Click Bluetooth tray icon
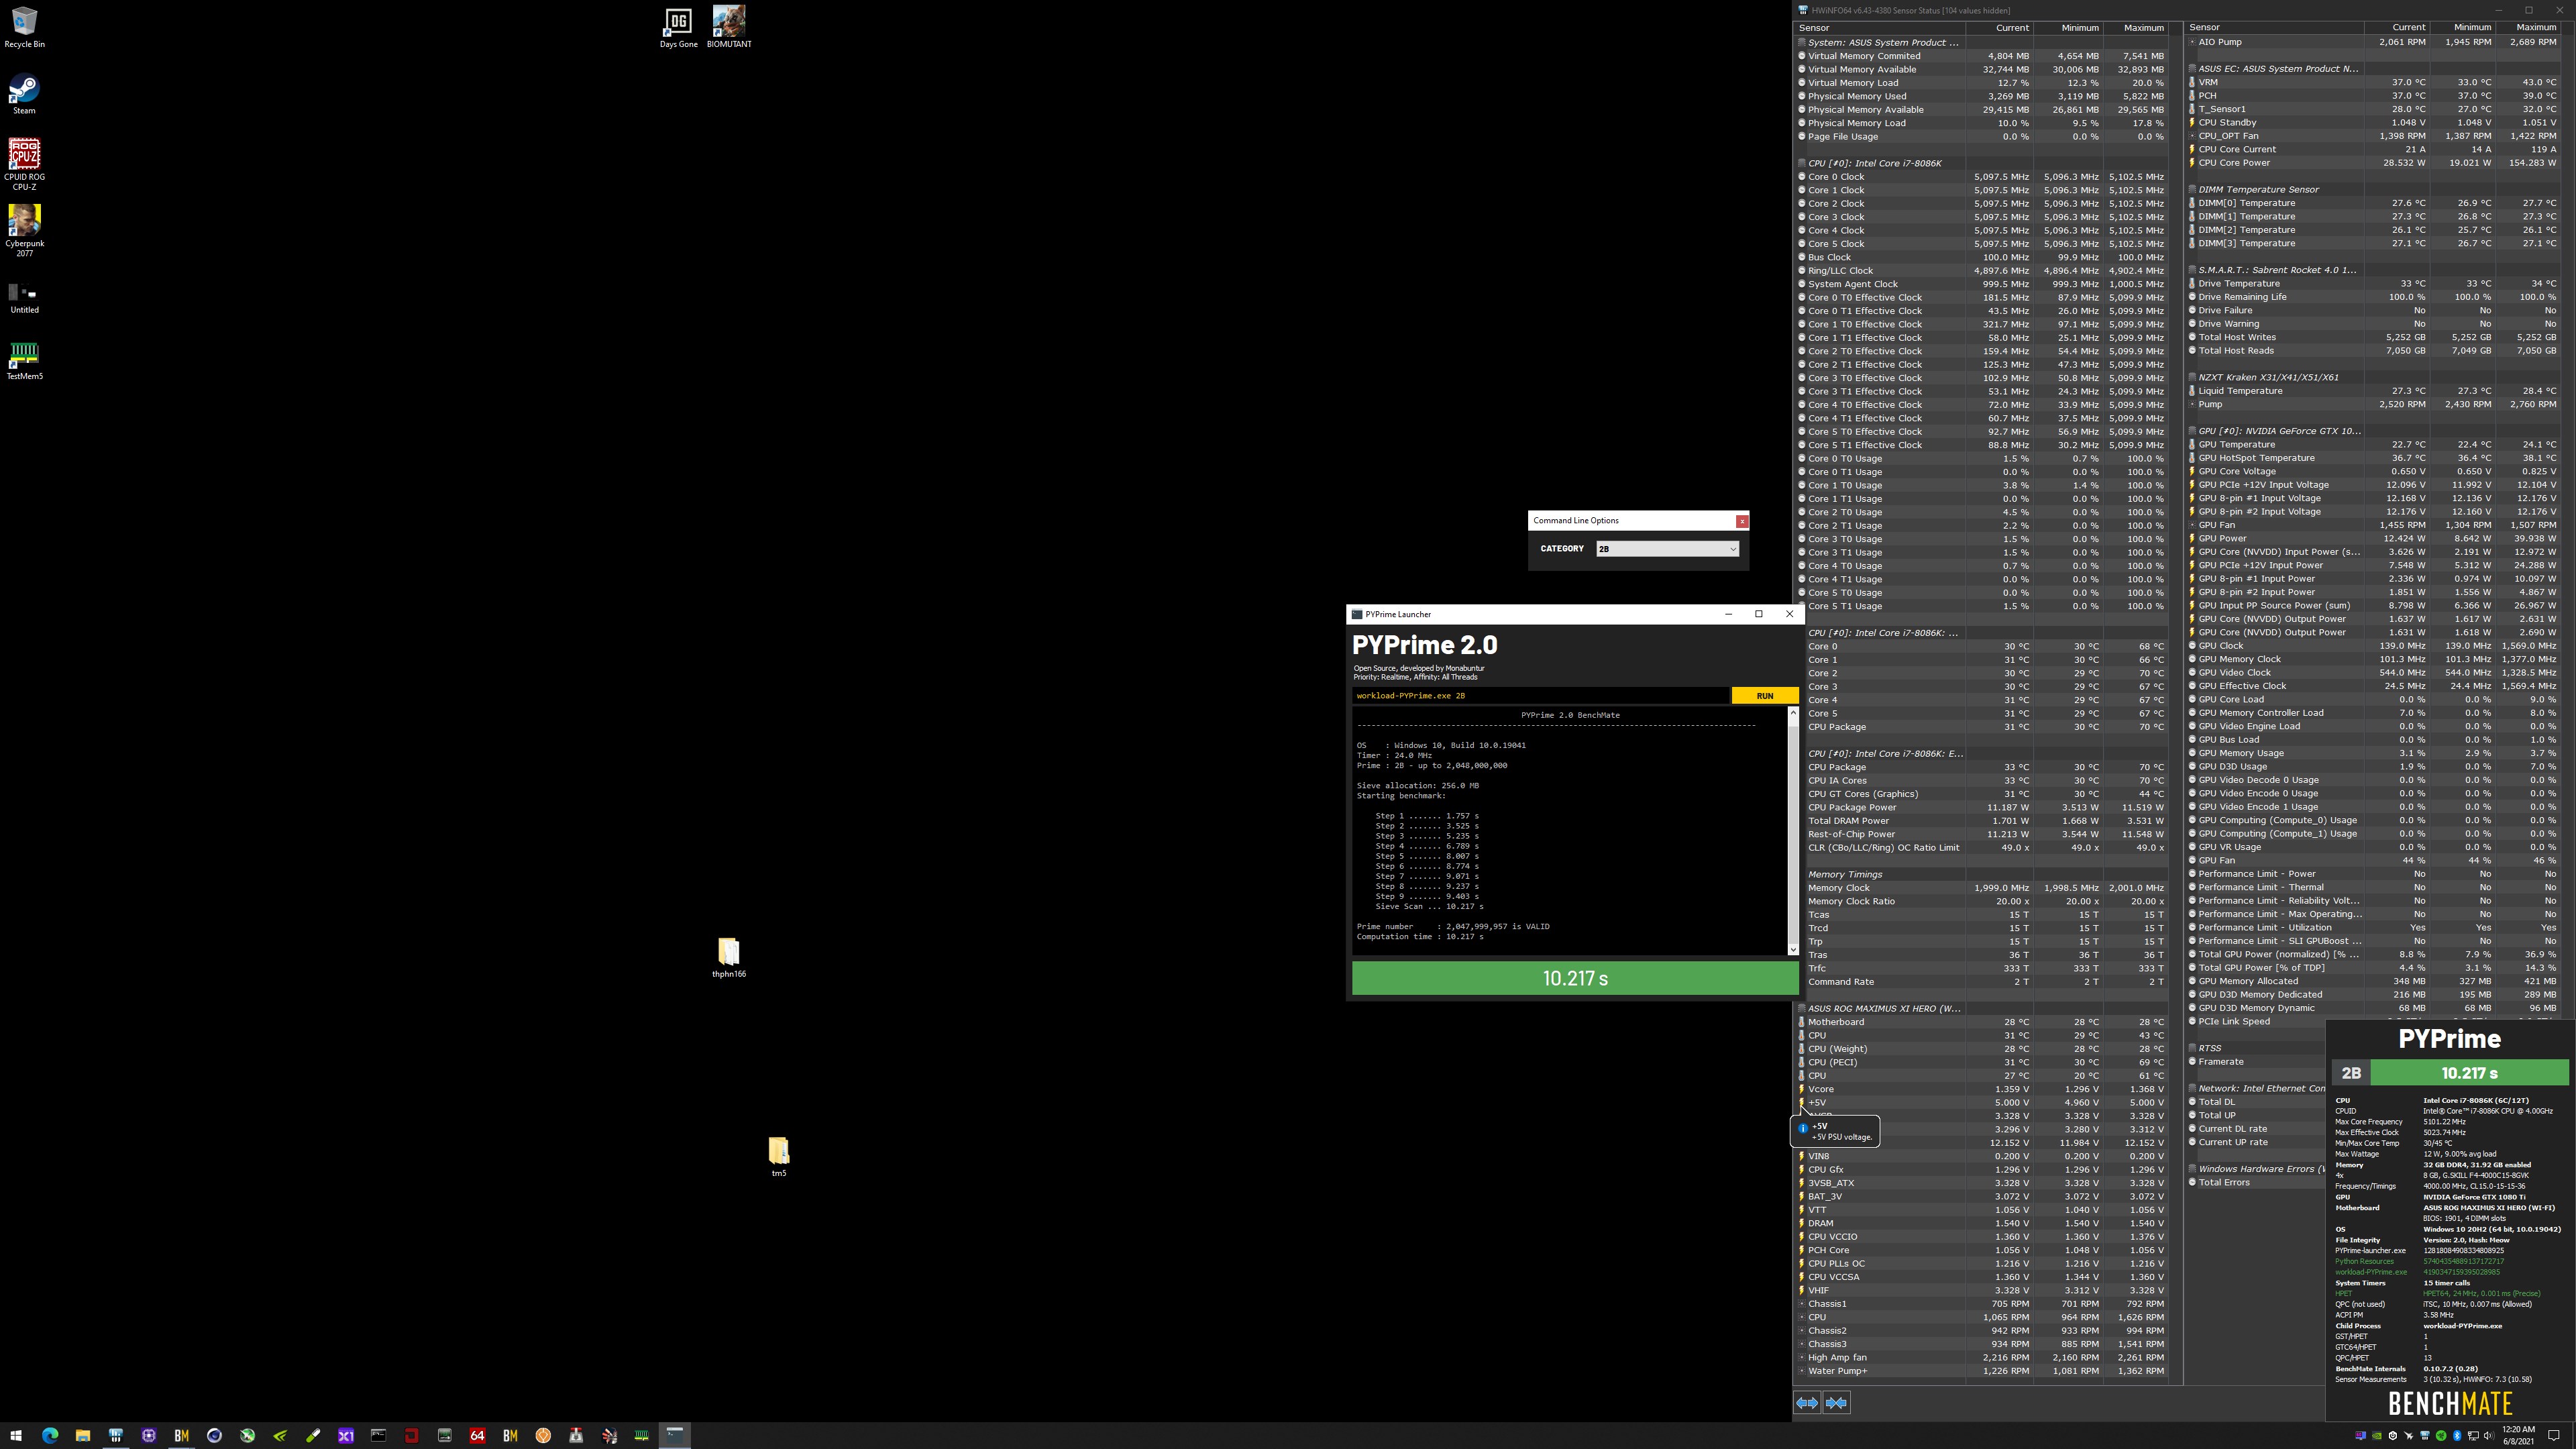The image size is (2576, 1449). 2456,1436
